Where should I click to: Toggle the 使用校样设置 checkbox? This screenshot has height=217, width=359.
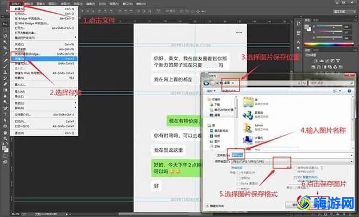click(x=296, y=168)
